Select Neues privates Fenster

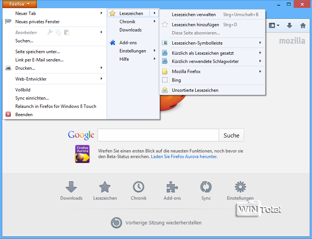point(37,21)
